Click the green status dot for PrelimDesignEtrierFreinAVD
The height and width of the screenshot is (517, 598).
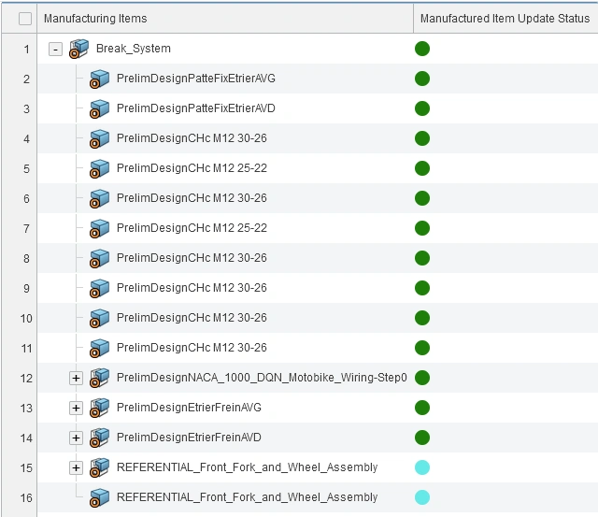tap(422, 438)
